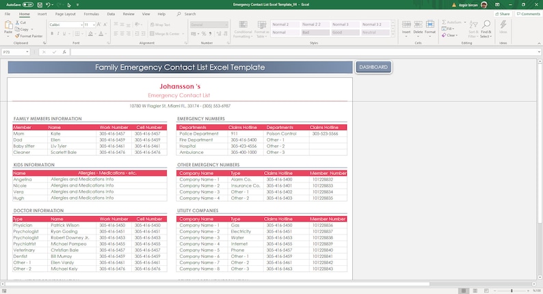
Task: Expand the cell Styles gallery
Action: pos(393,34)
